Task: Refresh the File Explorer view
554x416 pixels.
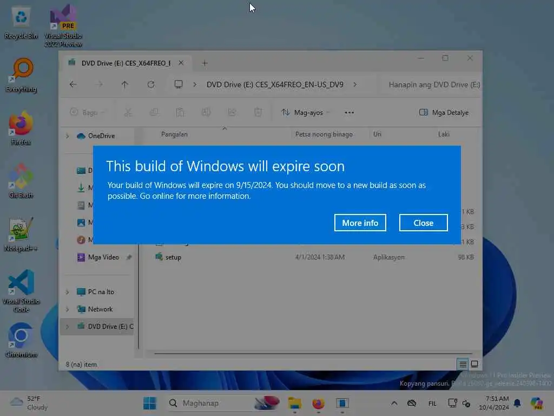Action: pyautogui.click(x=151, y=84)
